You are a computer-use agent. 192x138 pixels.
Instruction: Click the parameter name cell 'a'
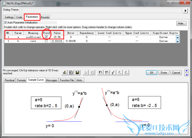pos(18,37)
